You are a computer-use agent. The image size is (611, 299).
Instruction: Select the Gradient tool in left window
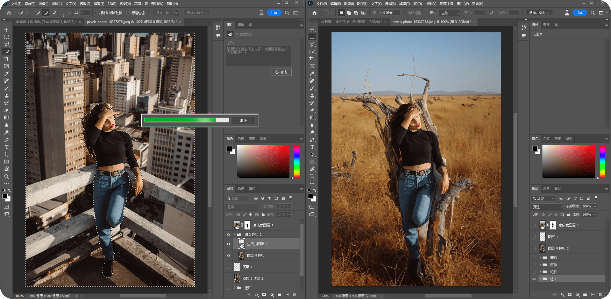[7, 118]
